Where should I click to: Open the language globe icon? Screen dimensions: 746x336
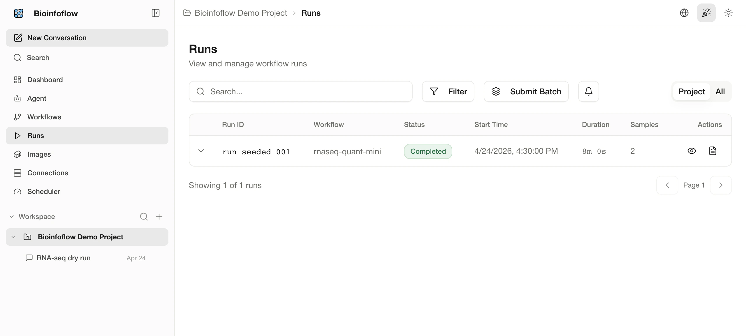coord(684,13)
